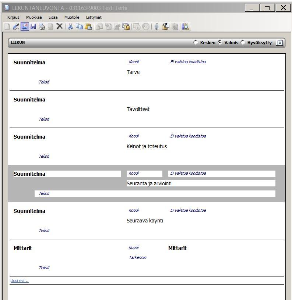Click the yellow export icon after the paperclip
The height and width of the screenshot is (300, 292).
click(166, 26)
